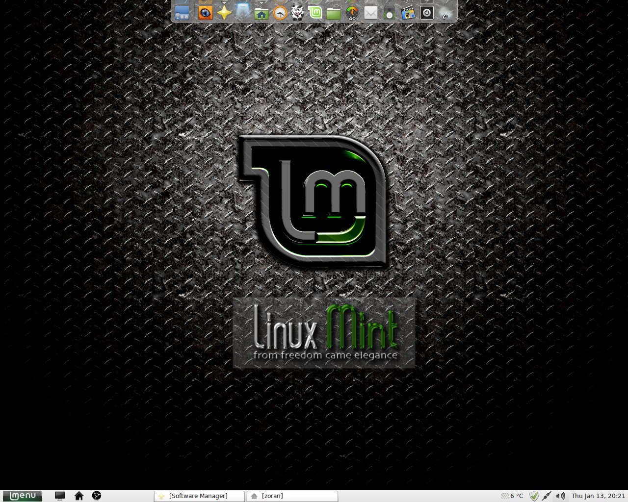Open the clock showing Thu Jan 13, 20:21
This screenshot has height=502, width=628.
click(x=599, y=496)
